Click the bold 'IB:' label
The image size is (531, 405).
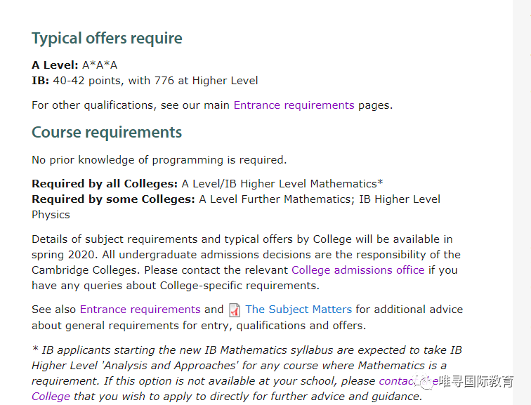[x=40, y=81]
